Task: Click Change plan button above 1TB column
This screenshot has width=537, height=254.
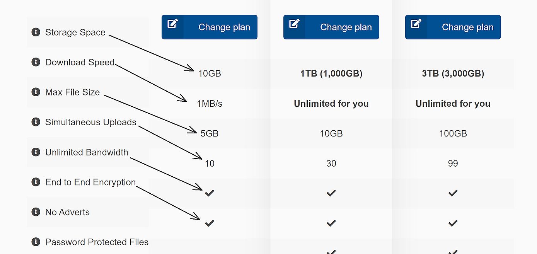Action: [x=331, y=27]
